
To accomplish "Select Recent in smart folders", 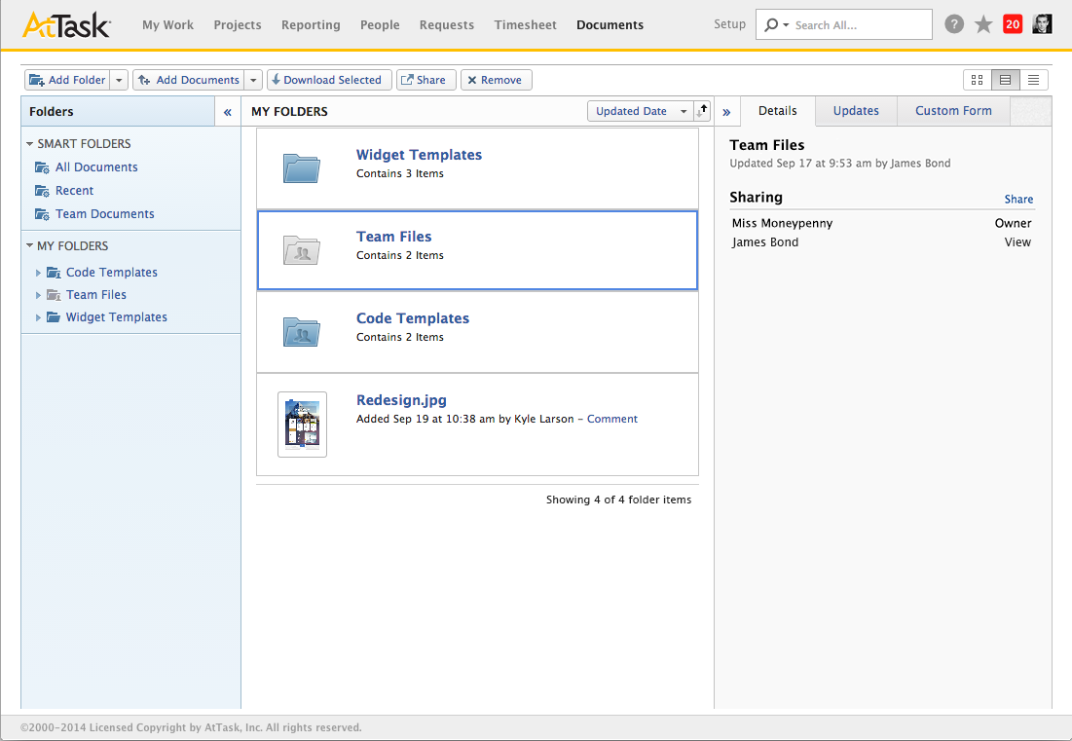I will point(75,191).
